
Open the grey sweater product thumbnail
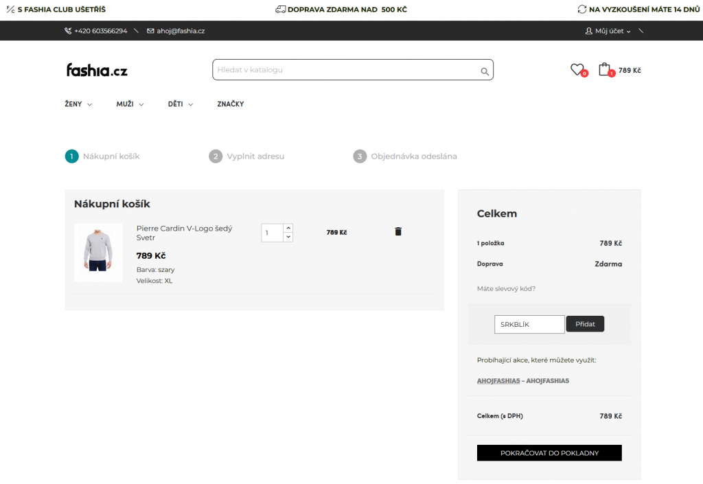[x=98, y=253]
